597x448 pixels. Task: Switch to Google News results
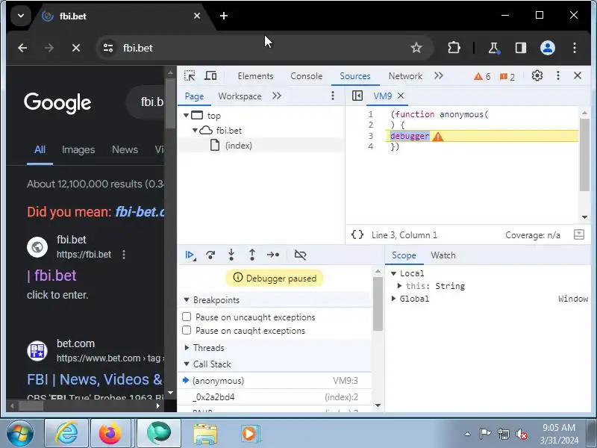click(125, 149)
